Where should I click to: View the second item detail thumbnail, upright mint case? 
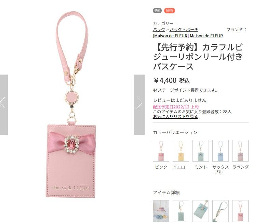point(181,211)
